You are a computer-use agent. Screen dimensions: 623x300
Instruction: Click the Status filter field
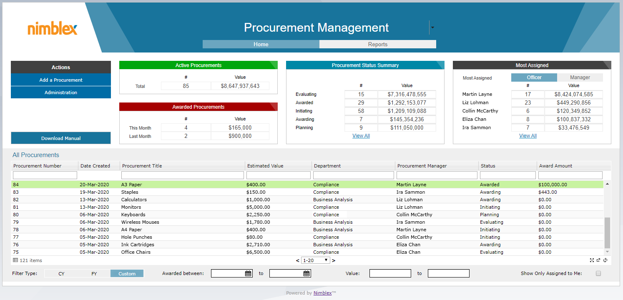508,175
